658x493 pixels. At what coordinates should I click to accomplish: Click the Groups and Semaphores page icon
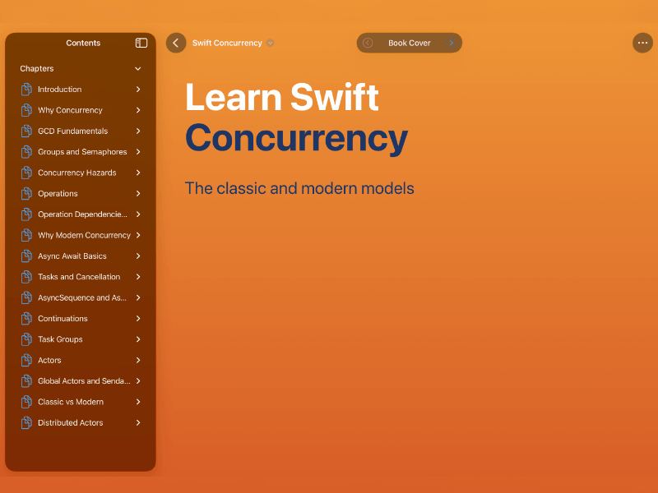26,152
